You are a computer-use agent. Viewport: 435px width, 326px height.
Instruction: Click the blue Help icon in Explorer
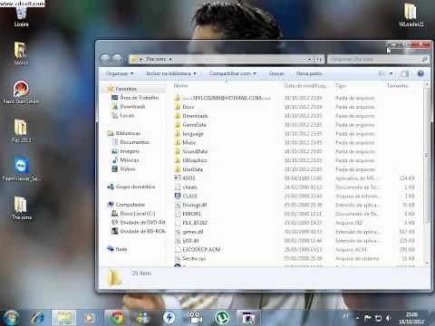(420, 73)
